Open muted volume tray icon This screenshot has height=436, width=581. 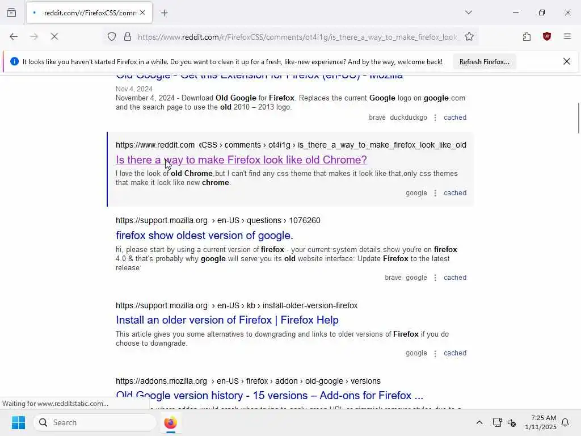[512, 422]
